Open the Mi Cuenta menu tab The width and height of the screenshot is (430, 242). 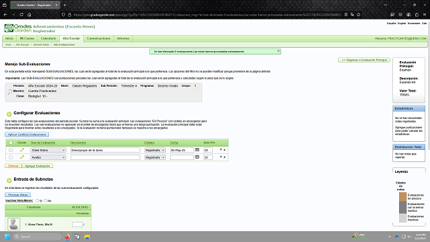click(x=27, y=38)
